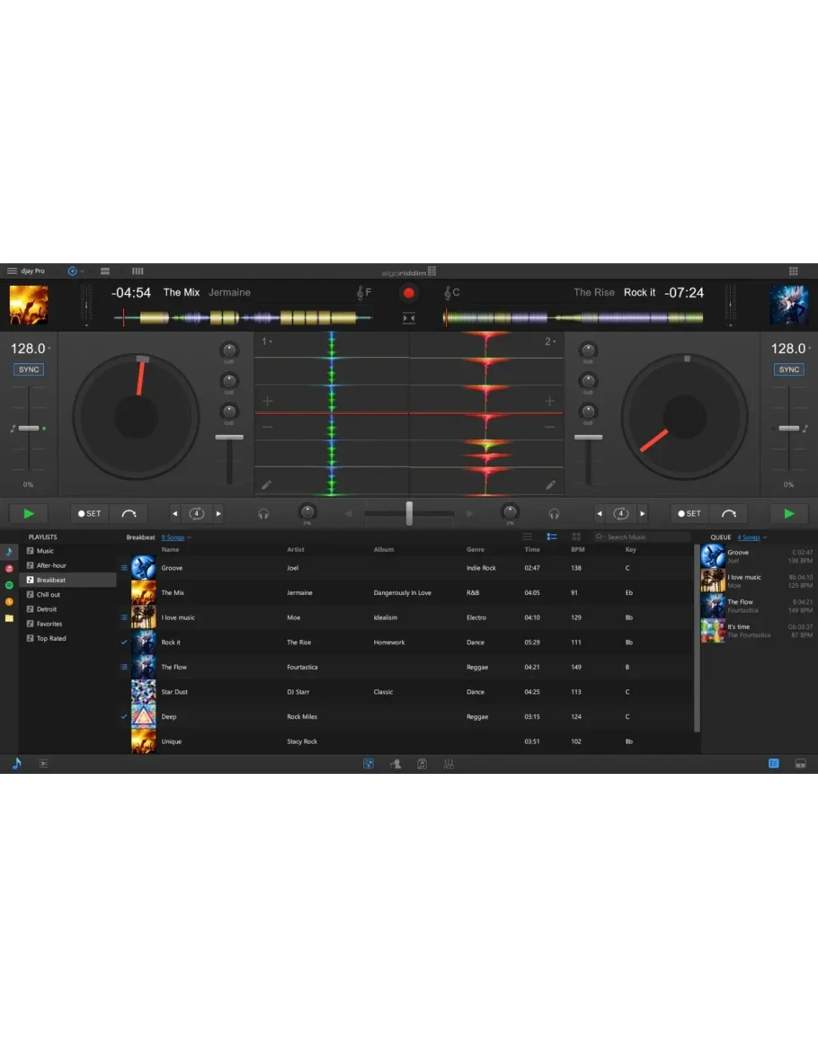Click the SET cue button on right deck
This screenshot has height=1038, width=818.
click(x=689, y=514)
